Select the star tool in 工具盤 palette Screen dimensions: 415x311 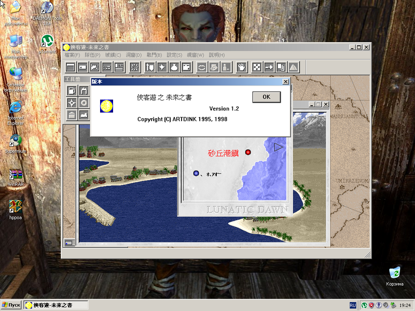[x=72, y=103]
